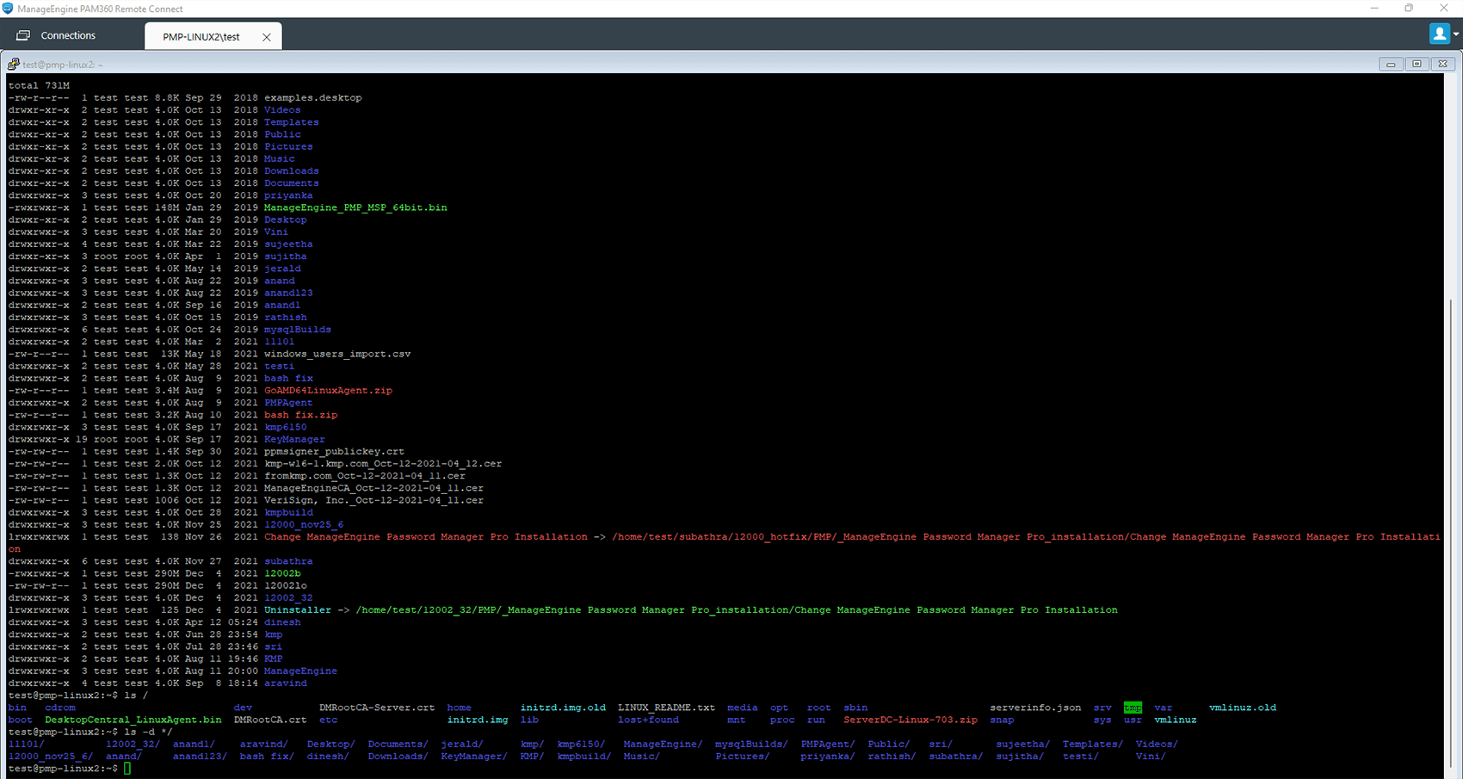
Task: Open the blue user profile icon
Action: click(1439, 34)
